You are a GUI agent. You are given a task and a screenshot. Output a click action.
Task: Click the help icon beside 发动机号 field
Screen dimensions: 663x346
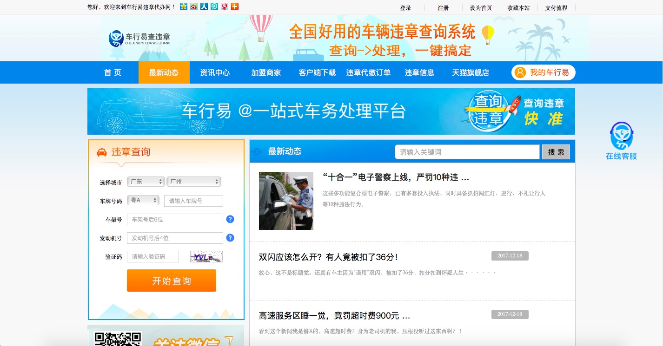[x=230, y=237]
